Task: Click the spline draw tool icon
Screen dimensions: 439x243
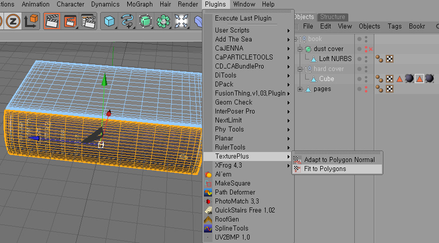Action: tap(127, 21)
